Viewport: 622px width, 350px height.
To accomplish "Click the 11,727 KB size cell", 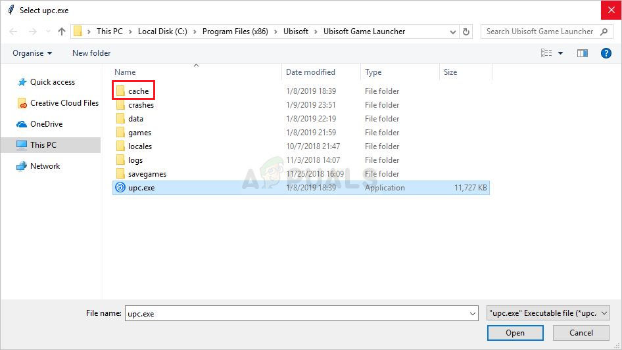I will pyautogui.click(x=471, y=188).
